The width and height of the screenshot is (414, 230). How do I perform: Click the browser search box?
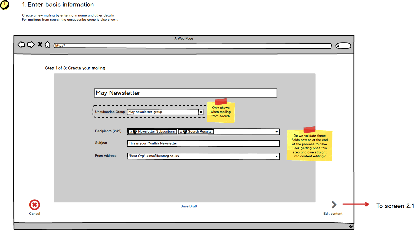click(x=343, y=46)
